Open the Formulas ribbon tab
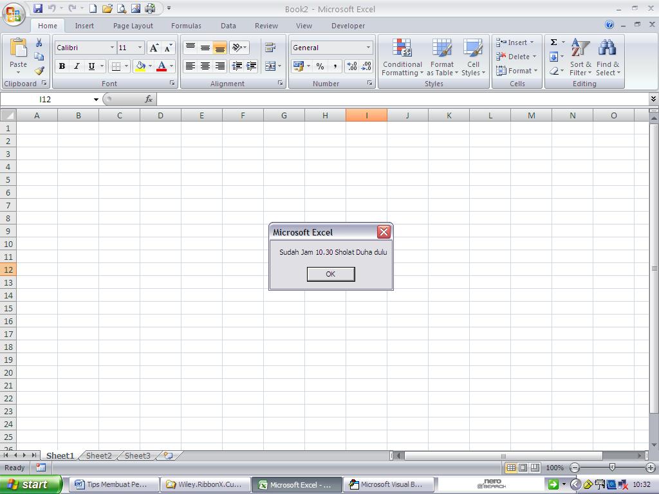 coord(186,26)
